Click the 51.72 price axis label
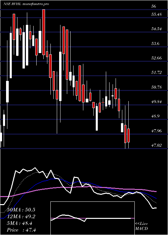Image resolution: width=168 pixels, height=235 pixels. coord(157,73)
